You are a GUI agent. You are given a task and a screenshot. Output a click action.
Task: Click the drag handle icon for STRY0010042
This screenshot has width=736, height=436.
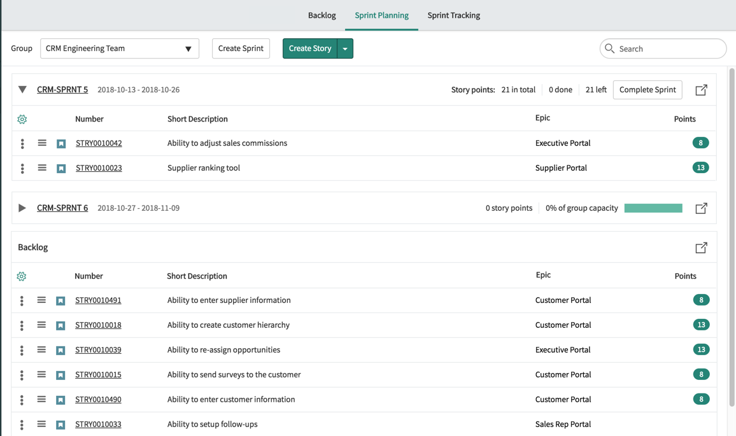(x=42, y=143)
